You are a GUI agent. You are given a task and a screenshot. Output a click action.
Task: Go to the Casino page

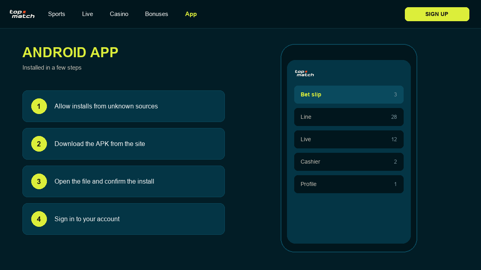click(119, 14)
